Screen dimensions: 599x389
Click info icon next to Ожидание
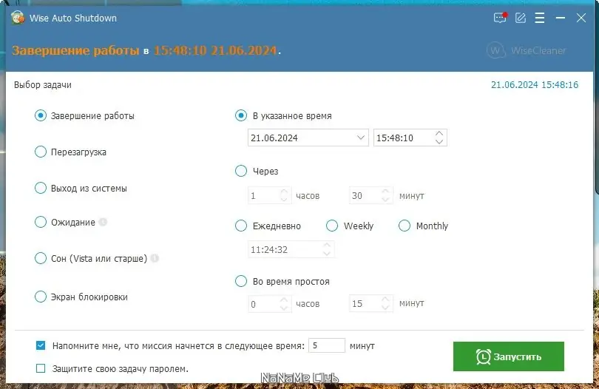coord(103,222)
